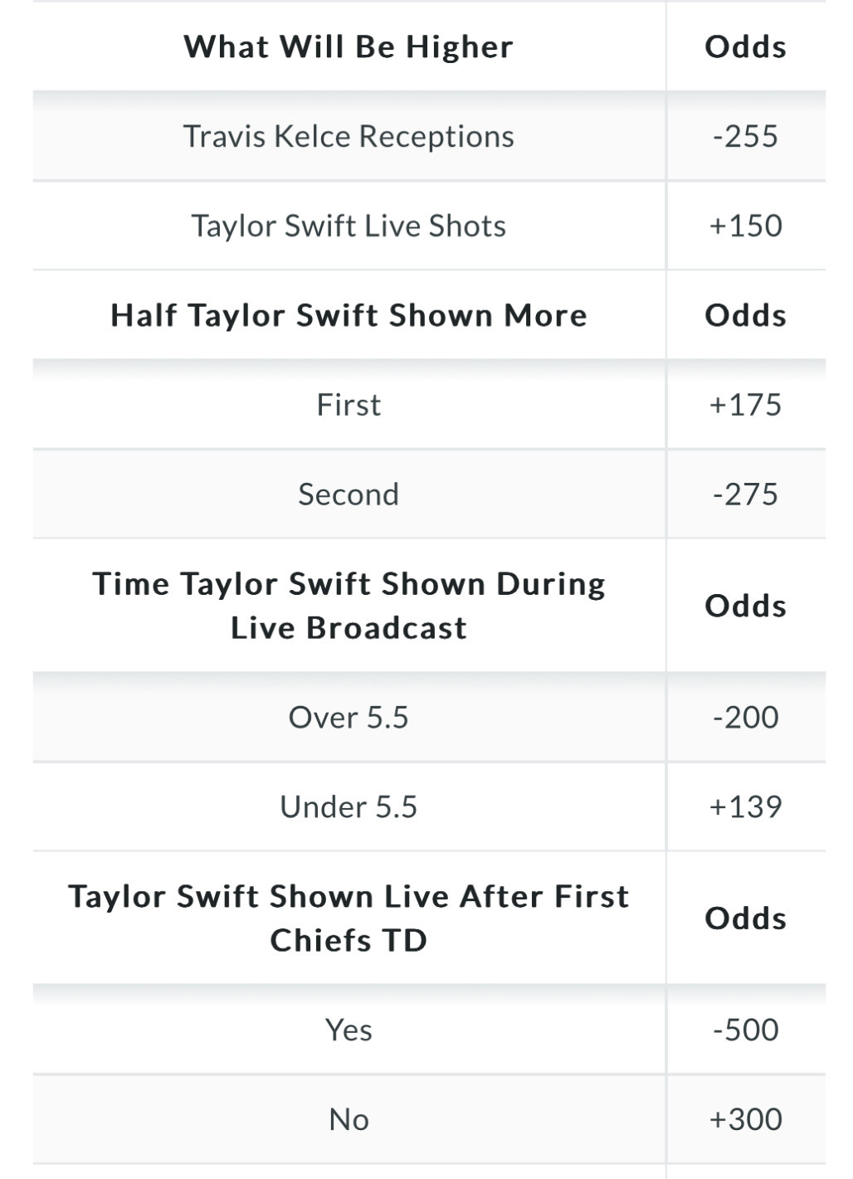853x1179 pixels.
Task: Select the First half option
Action: (x=429, y=405)
